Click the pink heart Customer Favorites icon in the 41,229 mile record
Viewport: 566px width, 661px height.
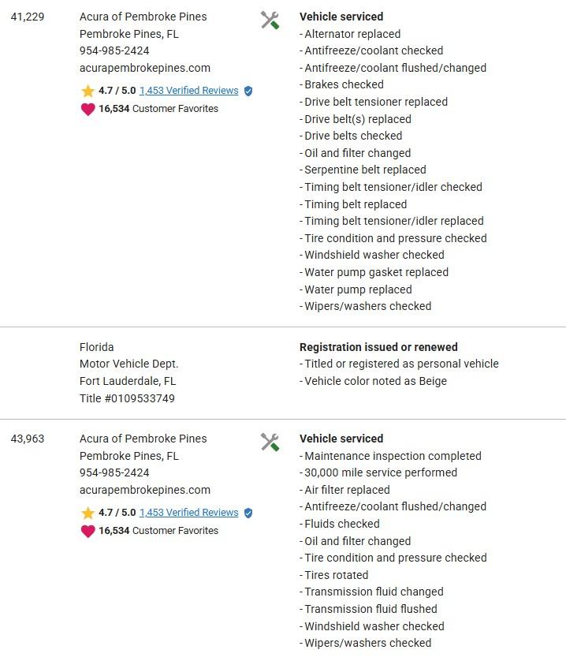coord(88,110)
